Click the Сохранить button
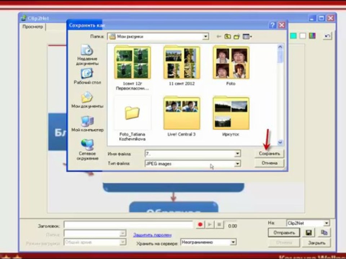The height and width of the screenshot is (259, 346). pos(269,154)
